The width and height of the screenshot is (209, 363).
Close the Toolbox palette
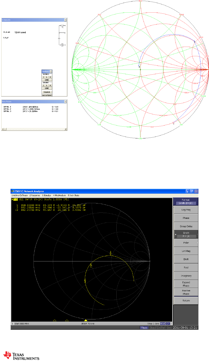(51, 71)
